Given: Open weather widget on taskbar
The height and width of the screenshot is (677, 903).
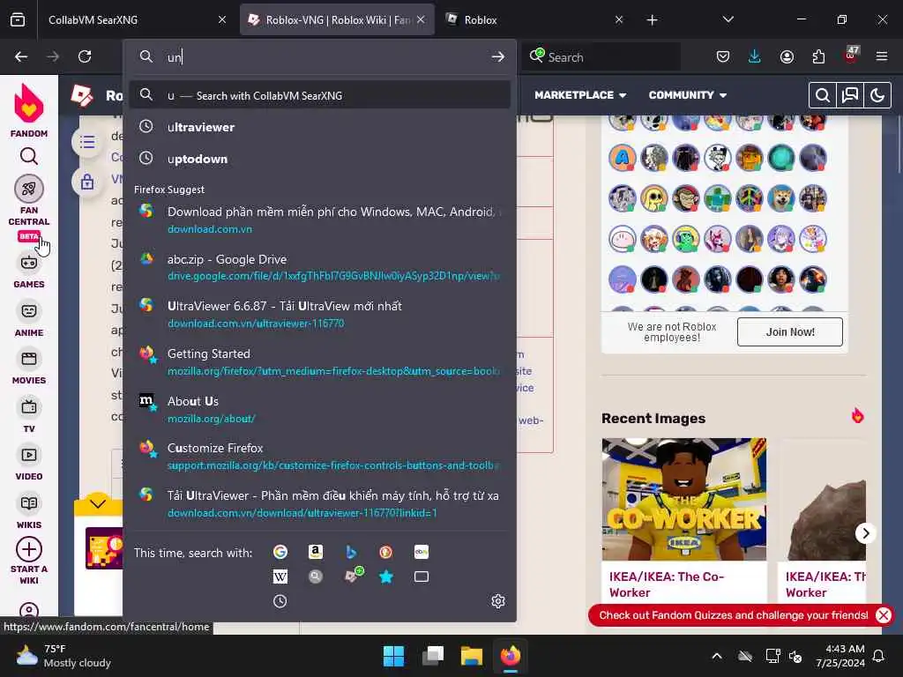Looking at the screenshot, I should click(63, 656).
